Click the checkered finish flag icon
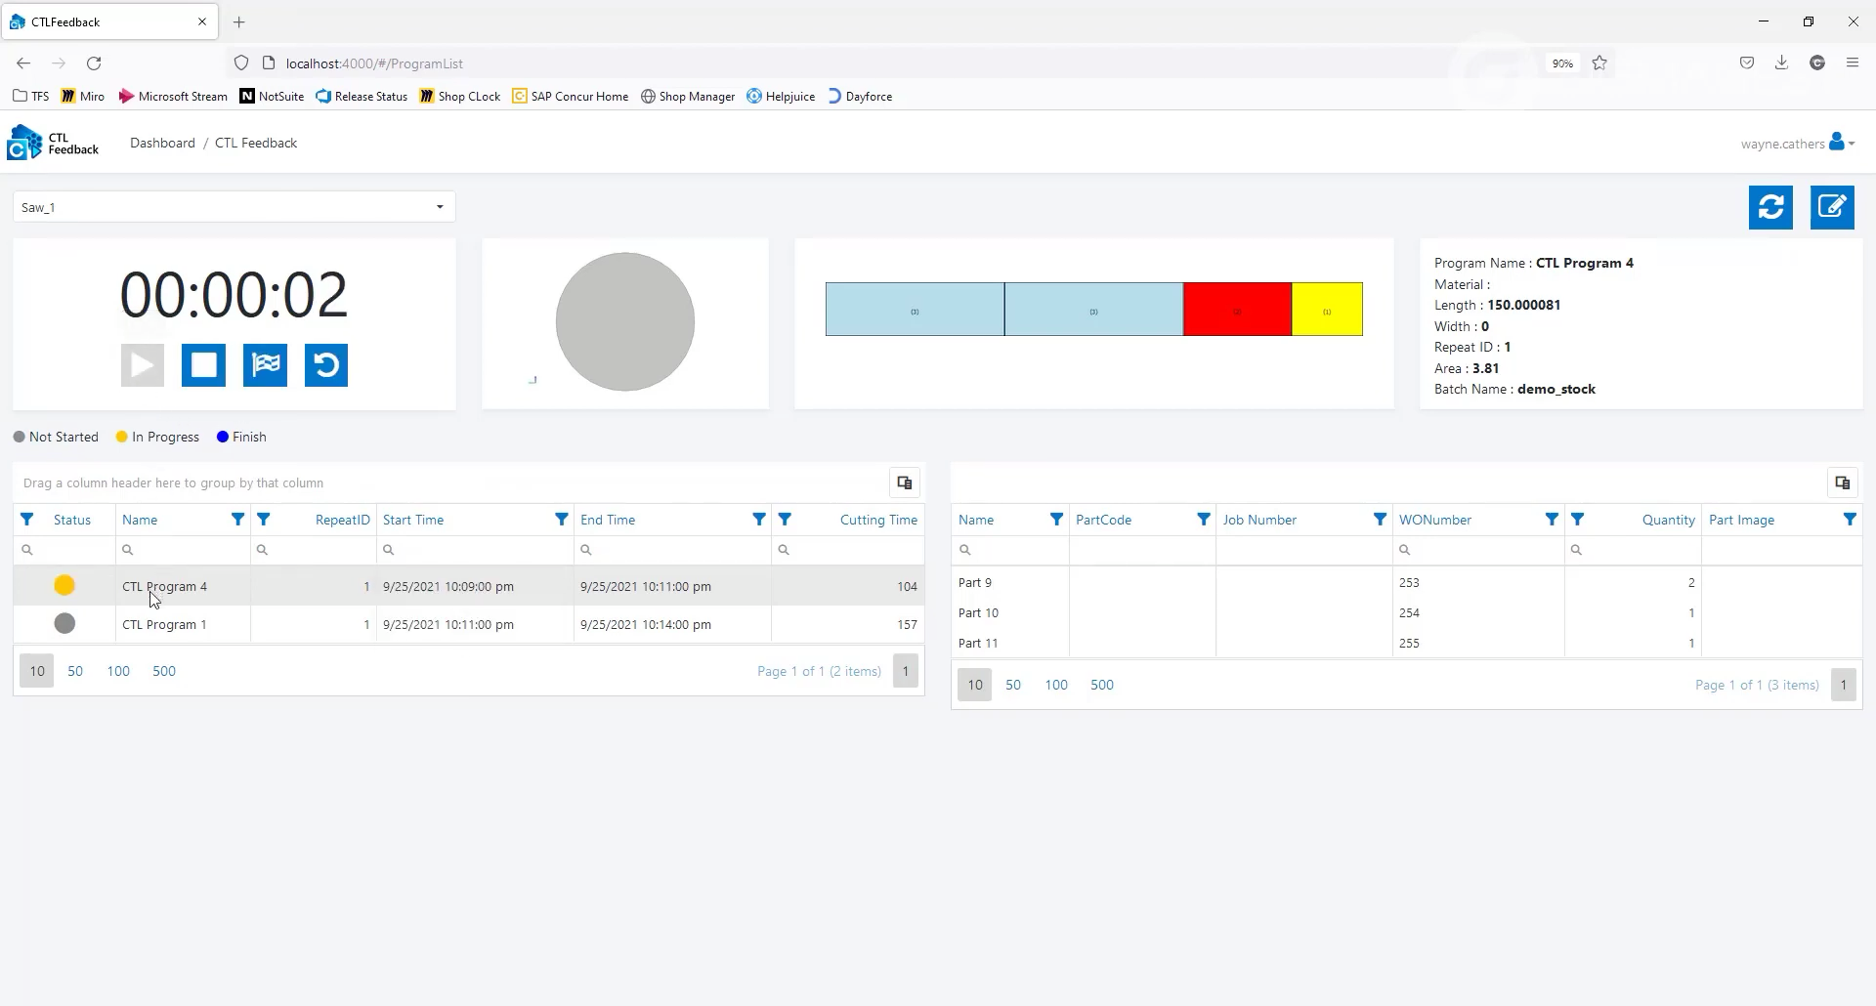This screenshot has width=1876, height=1006. click(265, 365)
